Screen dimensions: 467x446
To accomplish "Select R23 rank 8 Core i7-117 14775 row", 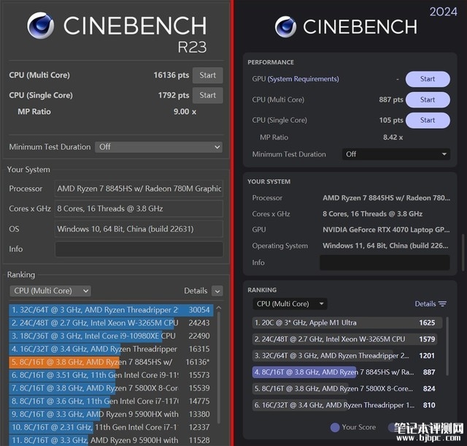I will pyautogui.click(x=111, y=401).
